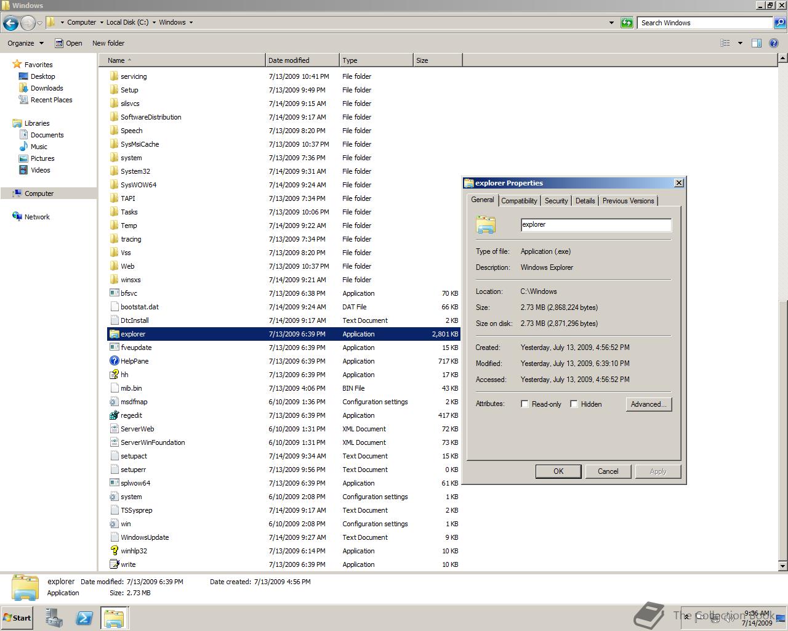Sort by the Type column header
Screen dimensions: 788x631
(x=376, y=60)
